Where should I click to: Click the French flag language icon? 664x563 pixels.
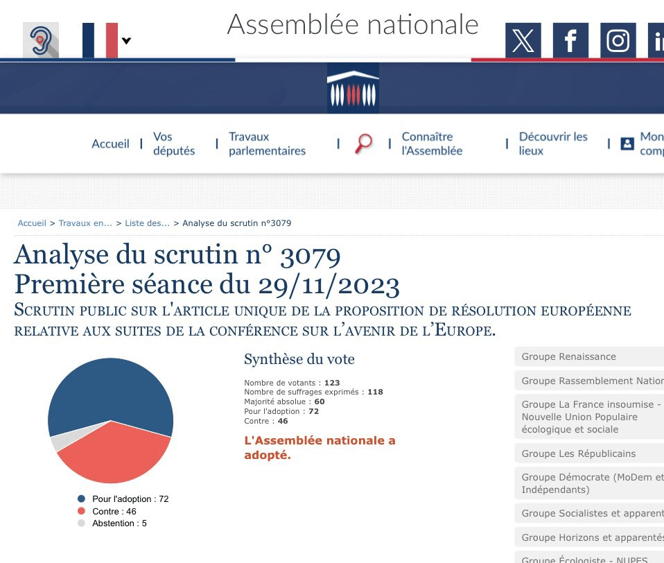point(100,40)
